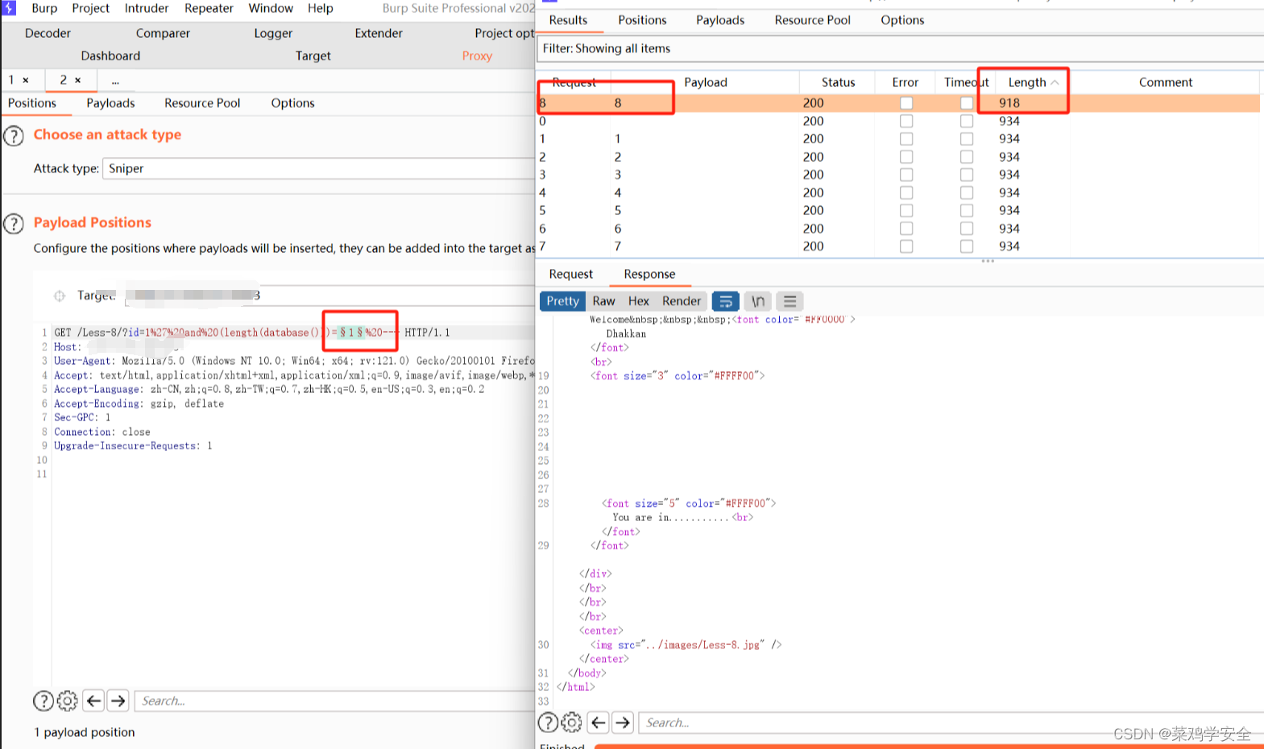The height and width of the screenshot is (749, 1264).
Task: Switch to the Proxy tab
Action: pos(477,56)
